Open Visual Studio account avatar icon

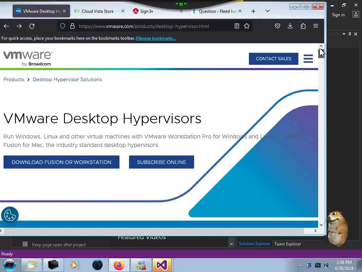(x=356, y=15)
